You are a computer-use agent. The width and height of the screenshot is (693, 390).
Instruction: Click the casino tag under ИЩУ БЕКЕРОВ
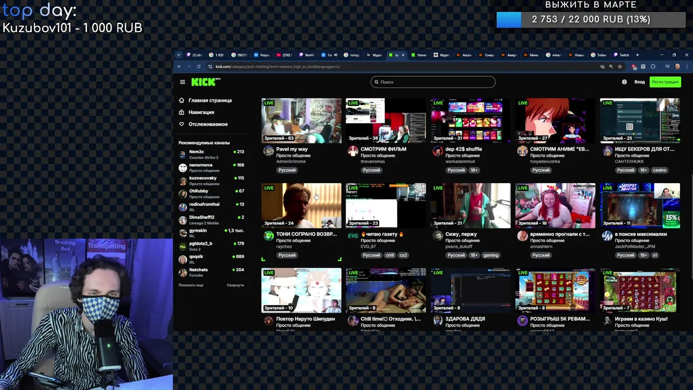pyautogui.click(x=659, y=170)
